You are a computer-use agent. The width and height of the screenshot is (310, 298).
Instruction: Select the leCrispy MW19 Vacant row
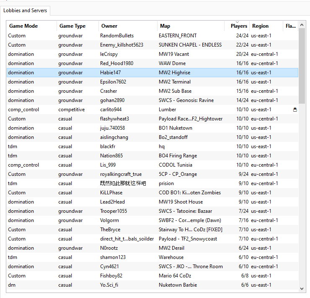coord(152,54)
